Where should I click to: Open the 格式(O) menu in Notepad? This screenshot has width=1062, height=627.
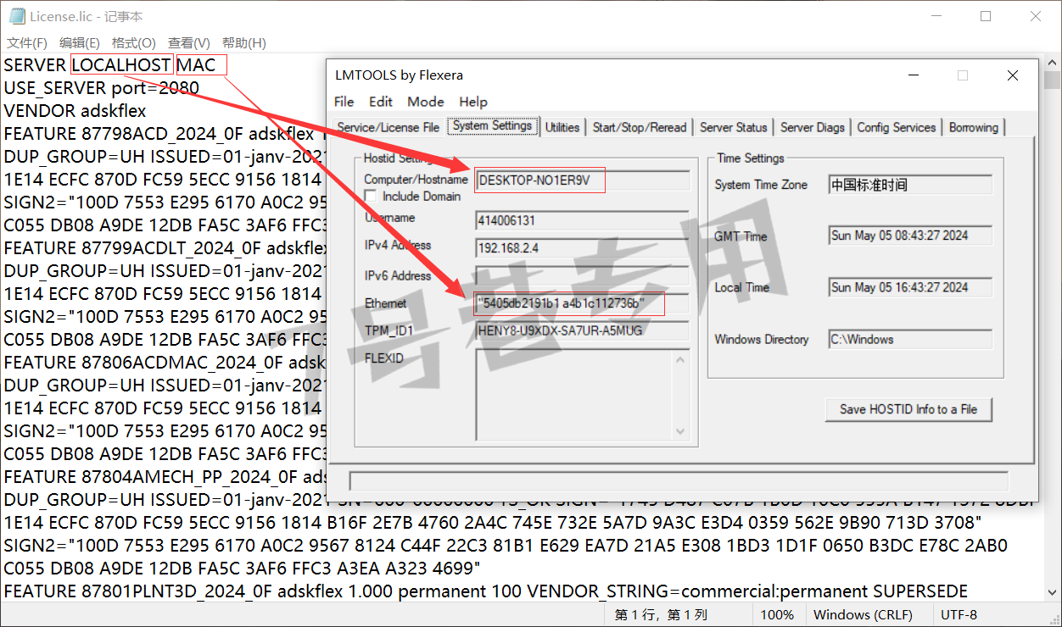coord(134,43)
